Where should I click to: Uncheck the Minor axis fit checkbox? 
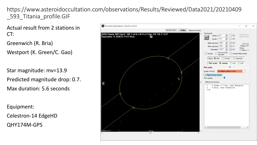tap(231, 46)
